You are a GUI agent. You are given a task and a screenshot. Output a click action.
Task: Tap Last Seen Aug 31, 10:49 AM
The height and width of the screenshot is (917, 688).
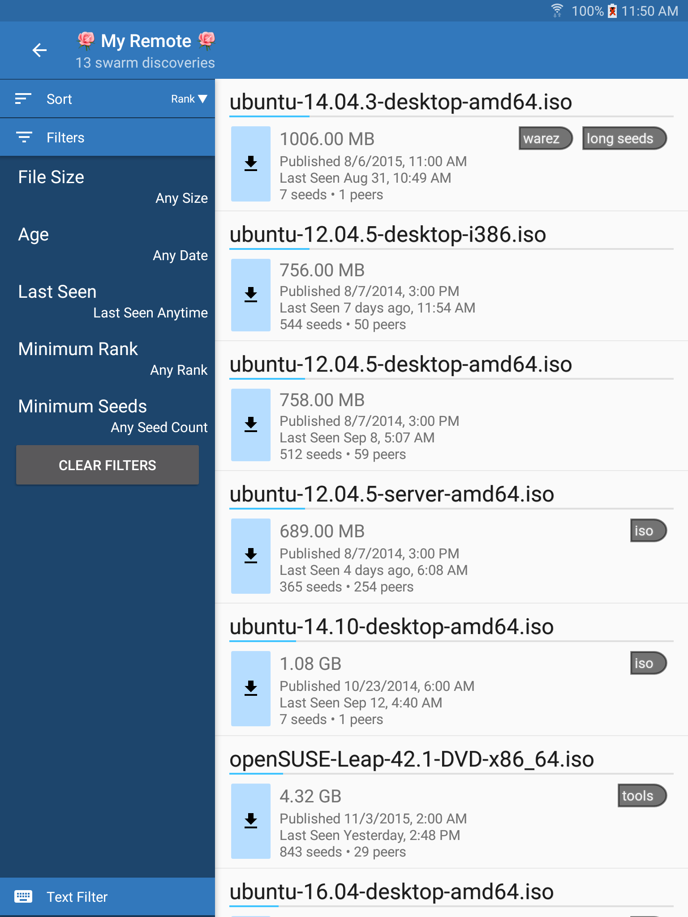(365, 178)
